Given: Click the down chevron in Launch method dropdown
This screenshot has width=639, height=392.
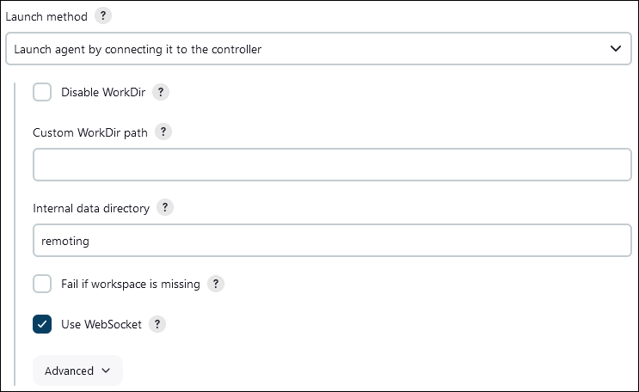Looking at the screenshot, I should [616, 49].
